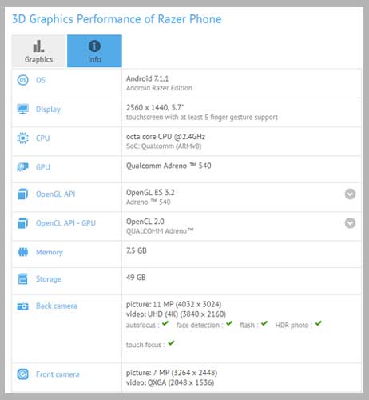
Task: Click the video: QXGA (2048 x 1536) text
Action: pyautogui.click(x=170, y=383)
